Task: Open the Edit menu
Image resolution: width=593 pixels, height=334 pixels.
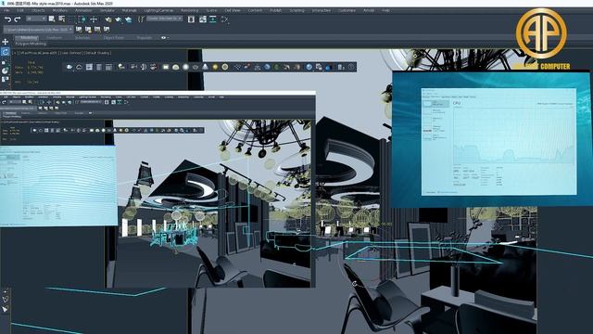Action: [20, 10]
